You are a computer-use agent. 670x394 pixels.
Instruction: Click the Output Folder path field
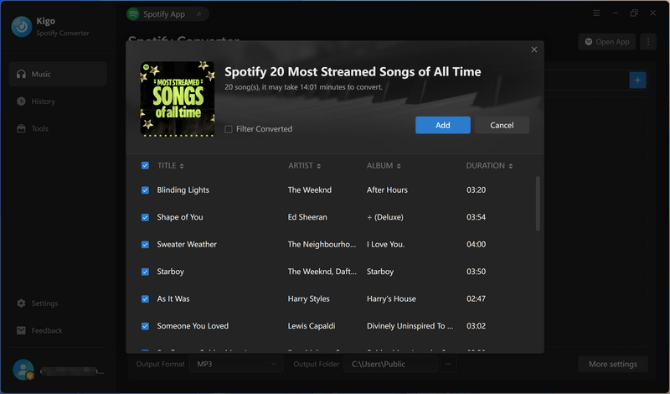(x=390, y=364)
